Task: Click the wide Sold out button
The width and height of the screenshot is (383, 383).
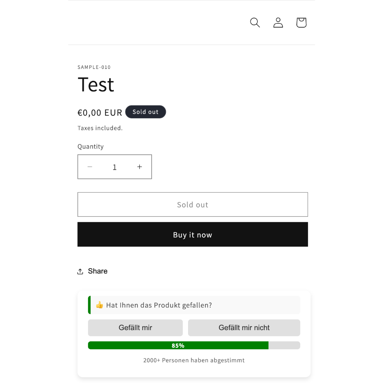Action: [193, 205]
